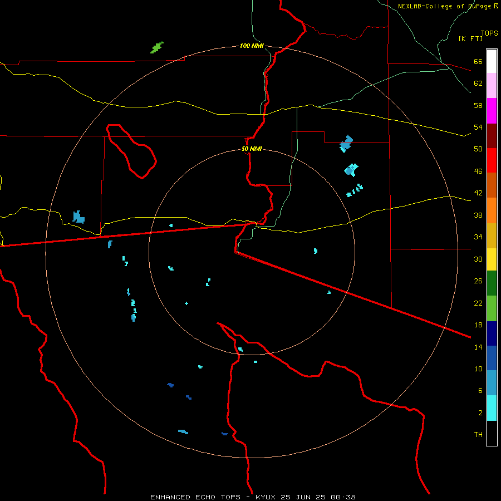Click the TOPS legend title
501x501 pixels.
pos(489,33)
